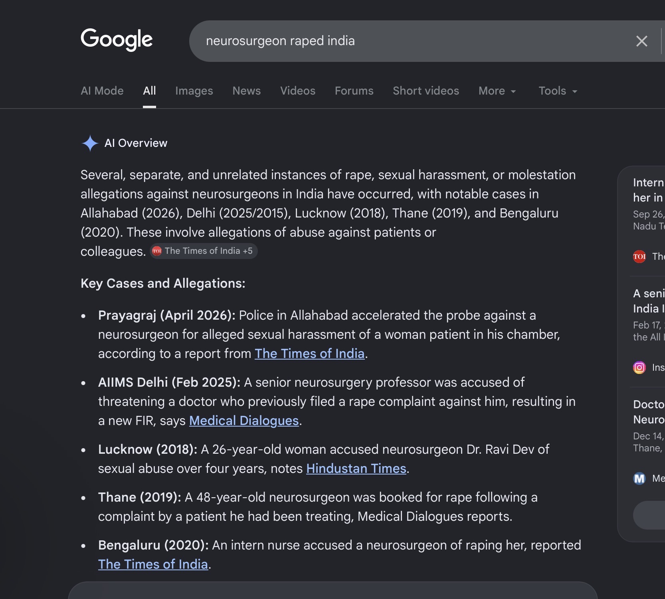Clear the search box with the X icon
This screenshot has width=665, height=599.
(641, 41)
